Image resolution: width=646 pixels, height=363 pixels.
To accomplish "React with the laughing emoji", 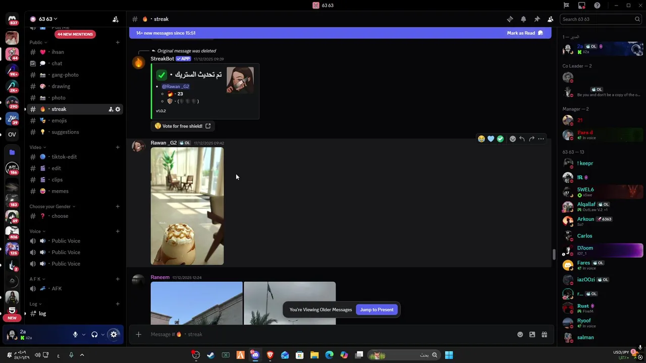I will click(x=481, y=139).
